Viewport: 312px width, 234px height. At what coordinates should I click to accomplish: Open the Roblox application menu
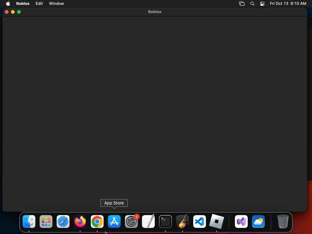pos(23,3)
